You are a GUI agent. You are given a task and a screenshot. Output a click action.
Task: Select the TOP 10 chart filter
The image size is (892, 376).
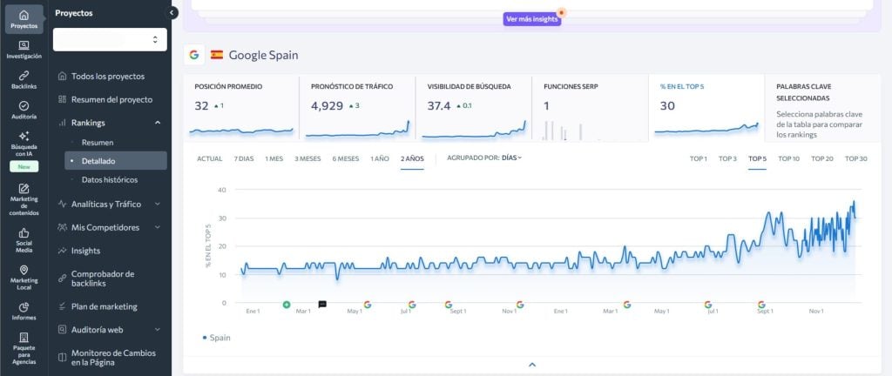tap(788, 158)
